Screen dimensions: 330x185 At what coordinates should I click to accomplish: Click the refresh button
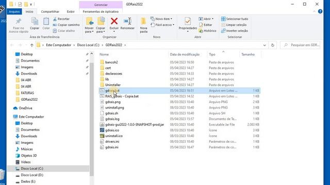click(273, 45)
